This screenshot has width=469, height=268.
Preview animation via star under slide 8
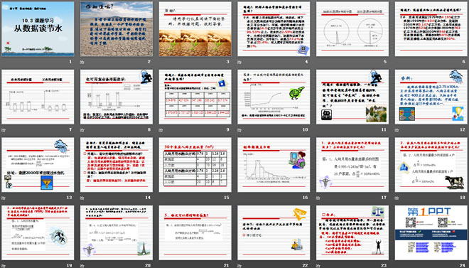click(x=82, y=130)
